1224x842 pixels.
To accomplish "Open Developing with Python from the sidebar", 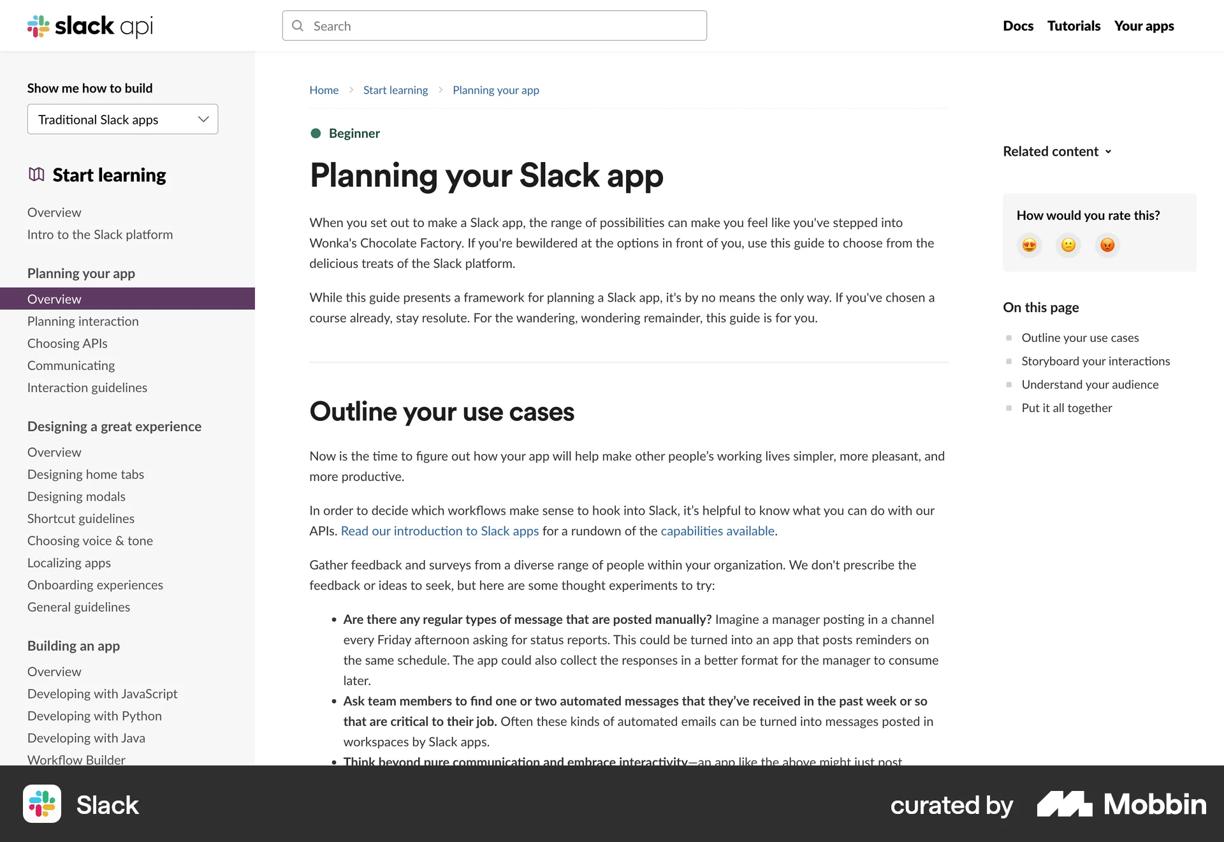I will [x=94, y=716].
